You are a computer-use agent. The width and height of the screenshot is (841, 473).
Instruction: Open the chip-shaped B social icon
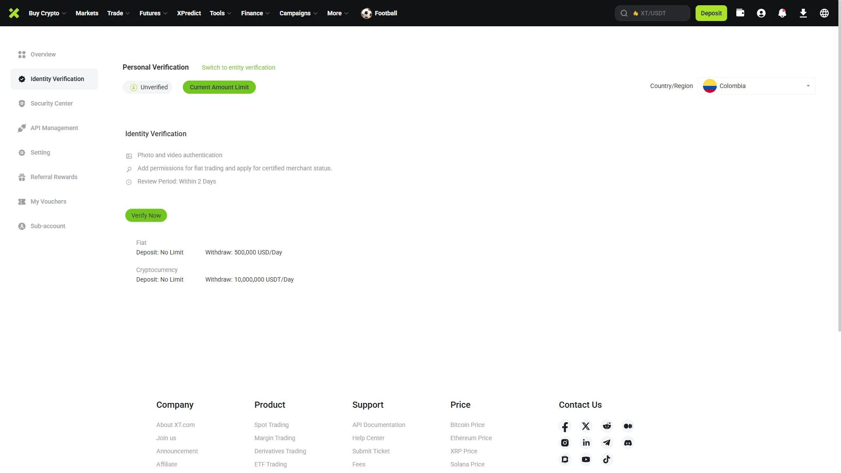tap(565, 459)
